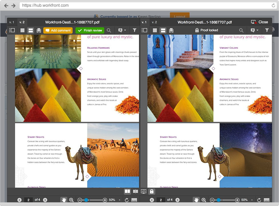Click the search icon in left proof toolbar
The height and width of the screenshot is (206, 279).
[109, 30]
